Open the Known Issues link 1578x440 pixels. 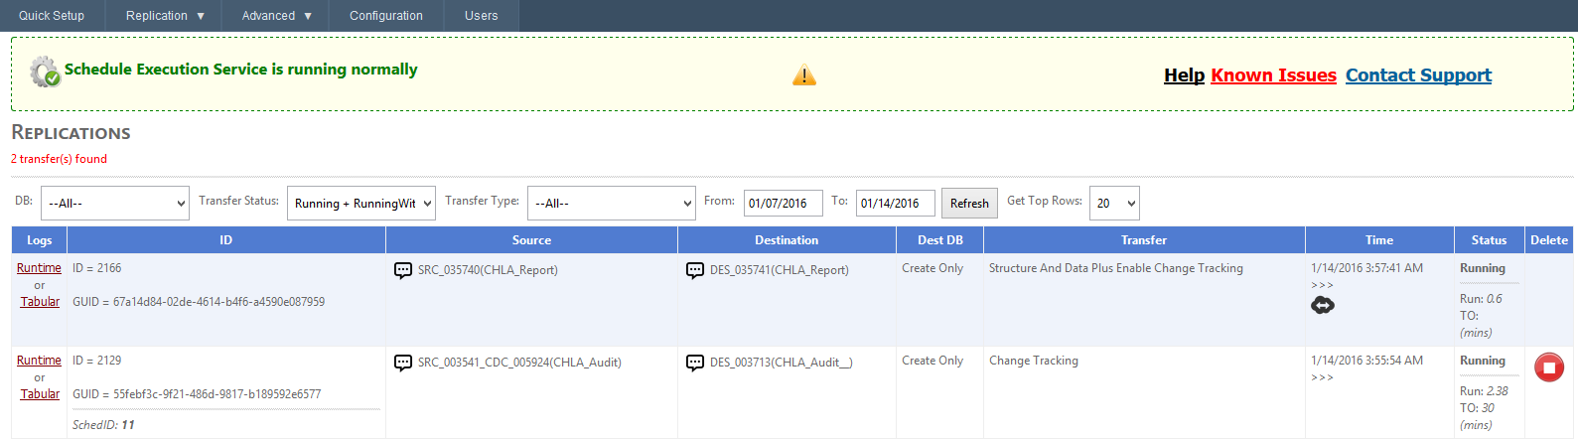1273,75
